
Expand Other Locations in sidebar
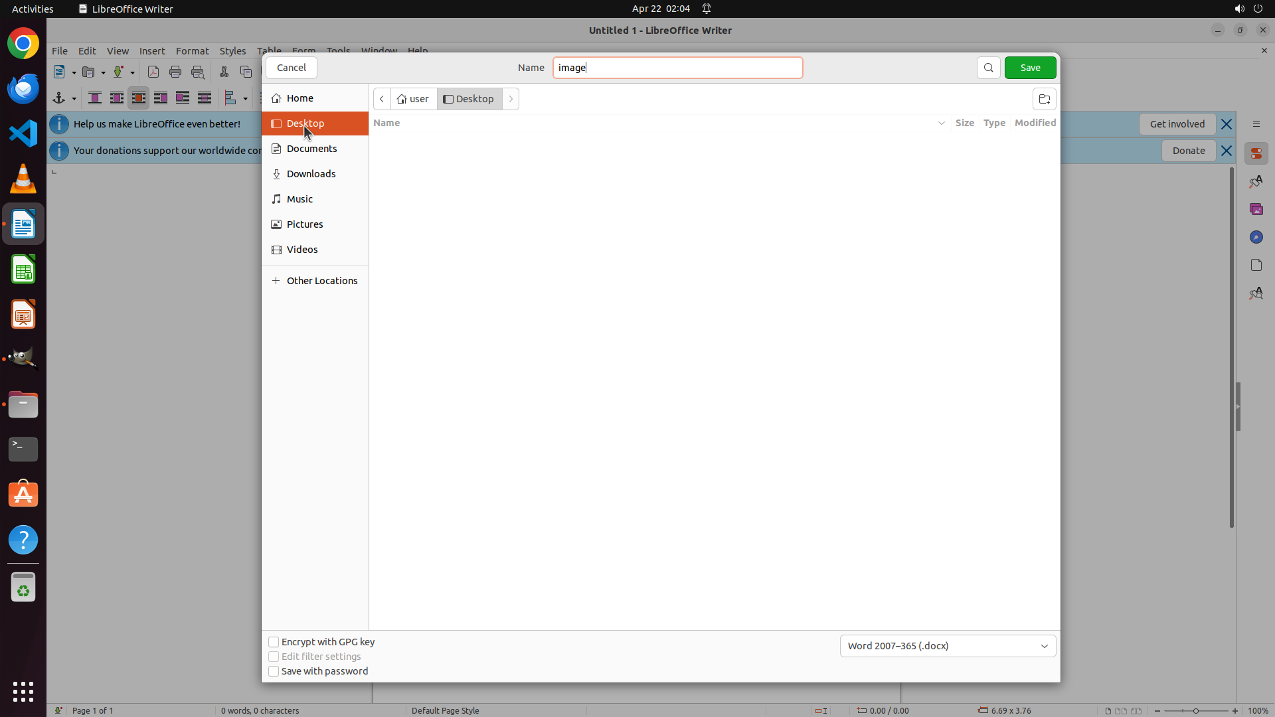pyautogui.click(x=315, y=281)
